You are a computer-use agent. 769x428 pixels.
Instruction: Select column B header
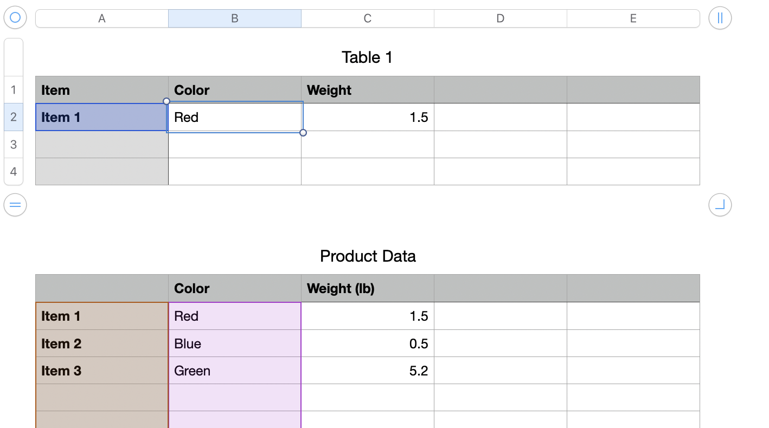234,18
